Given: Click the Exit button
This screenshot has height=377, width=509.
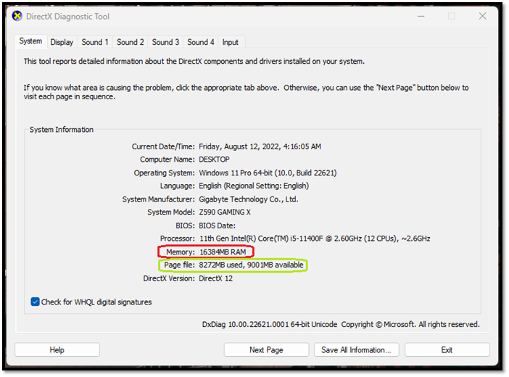Looking at the screenshot, I should 447,349.
